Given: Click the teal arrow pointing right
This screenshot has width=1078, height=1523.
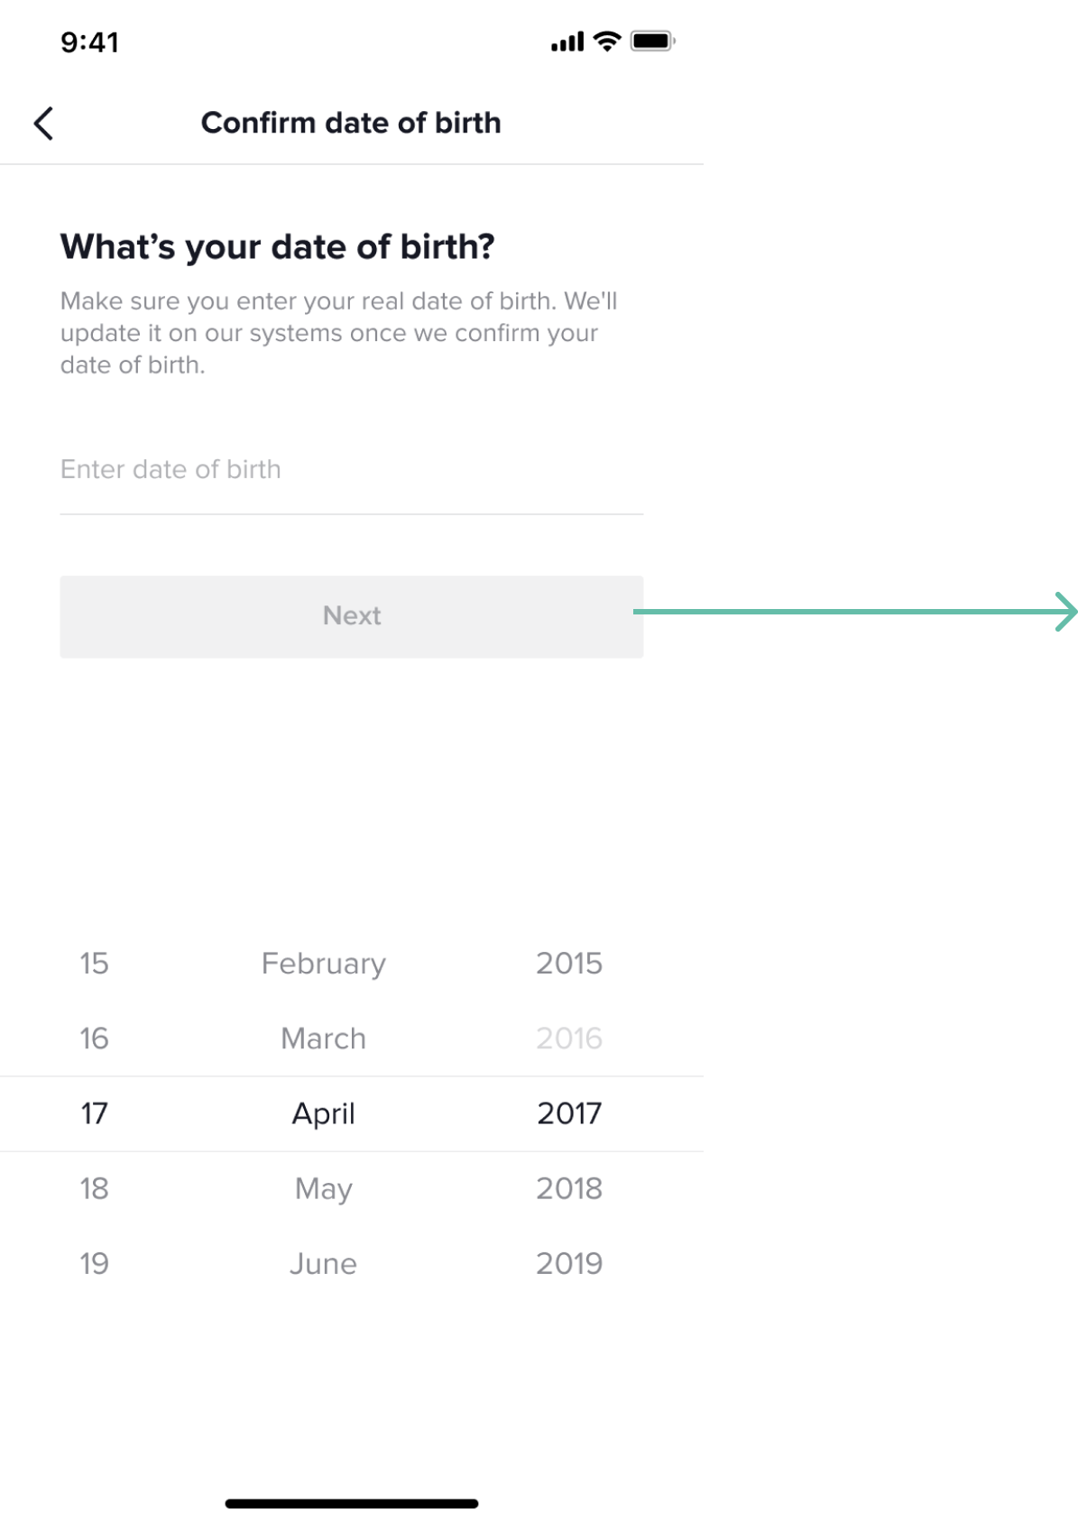Looking at the screenshot, I should (1064, 612).
